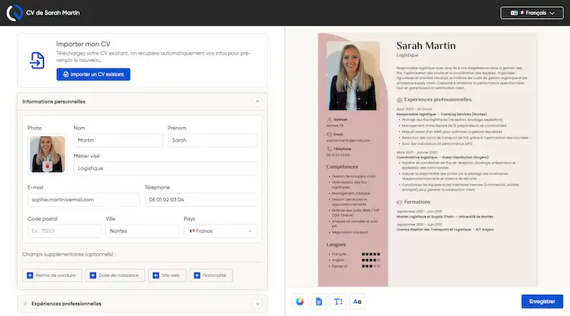Screen dimensions: 570x316
Task: Click Compétences heading in CV preview
Action: tap(342, 166)
